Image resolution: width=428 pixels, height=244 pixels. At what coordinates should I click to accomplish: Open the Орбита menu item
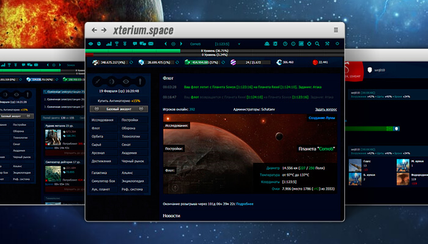click(x=104, y=136)
